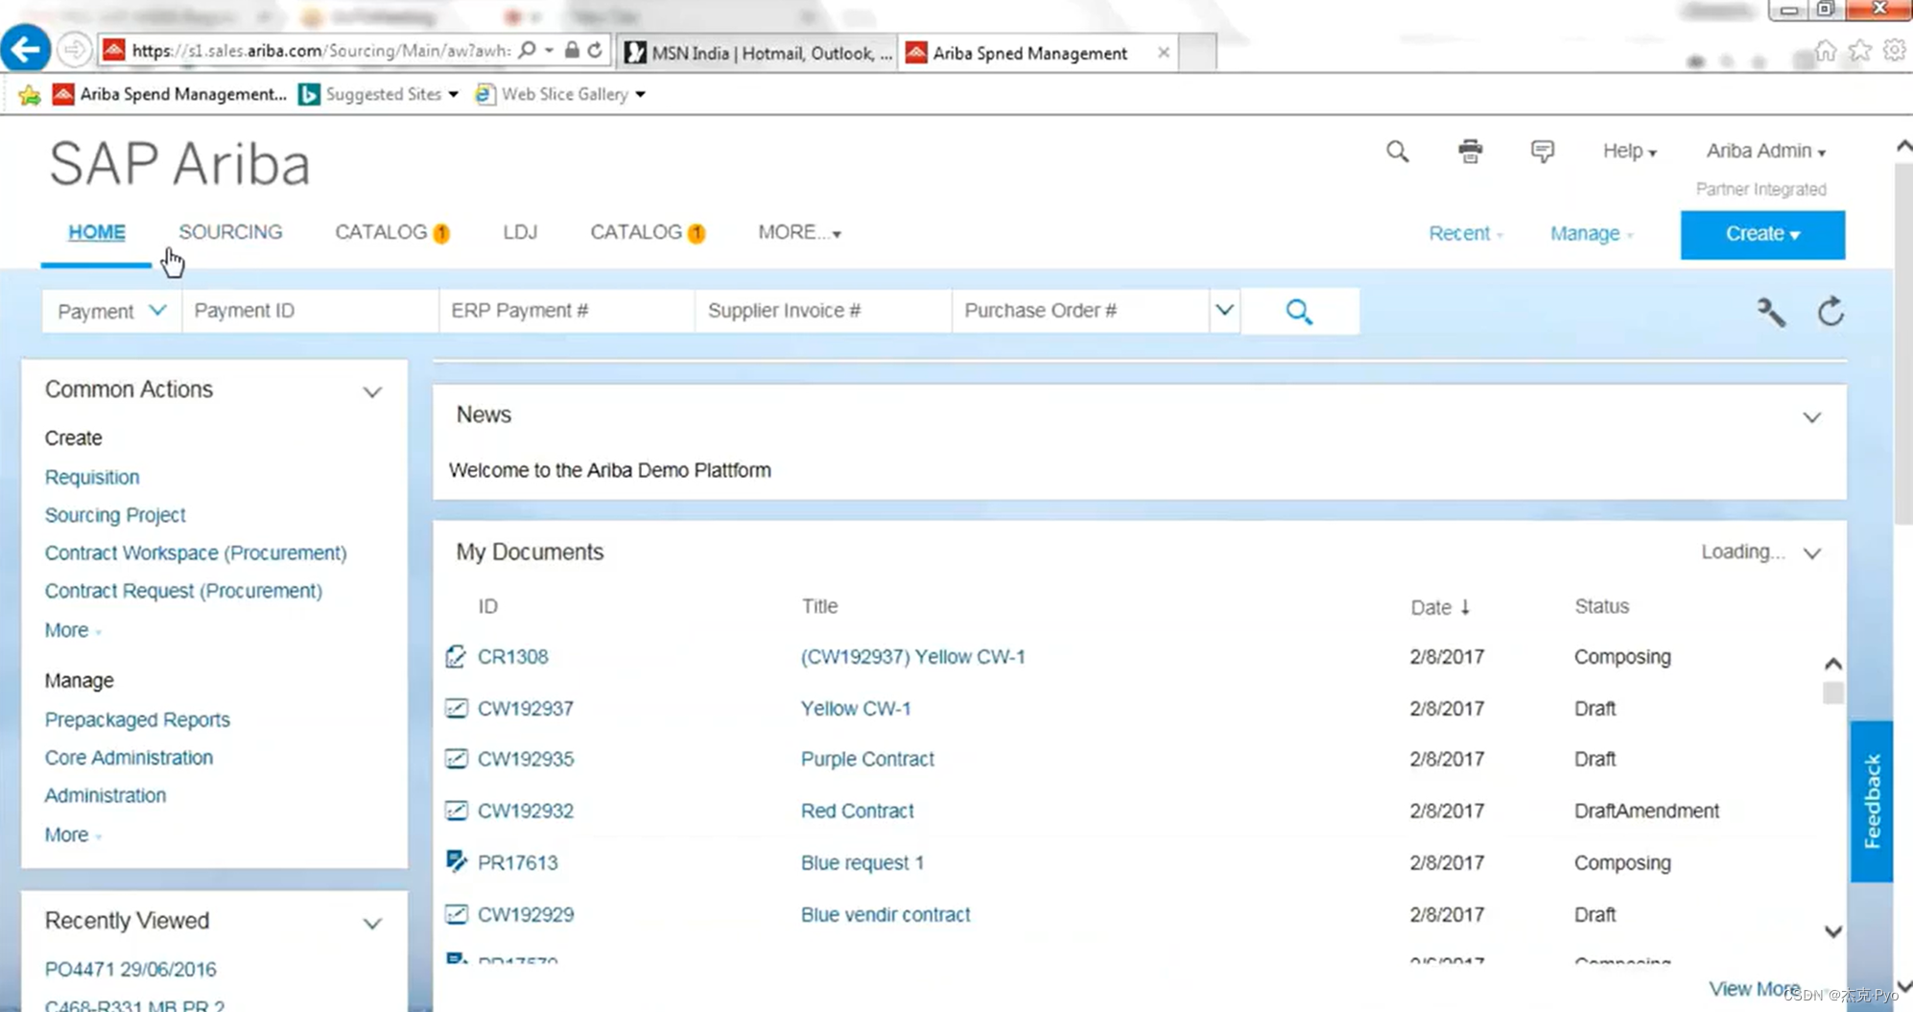1913x1012 pixels.
Task: Open the search magnifier in Ariba header
Action: tap(1397, 152)
